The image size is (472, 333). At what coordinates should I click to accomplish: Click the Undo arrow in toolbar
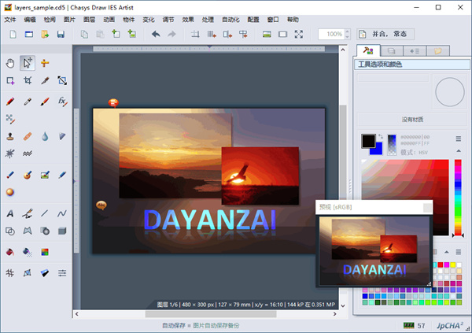[156, 35]
